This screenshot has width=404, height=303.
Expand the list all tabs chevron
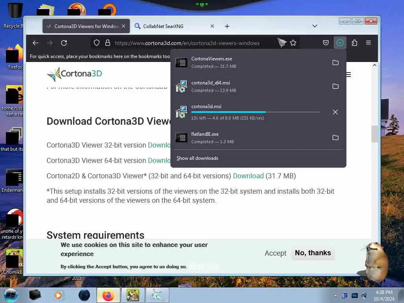pyautogui.click(x=314, y=26)
